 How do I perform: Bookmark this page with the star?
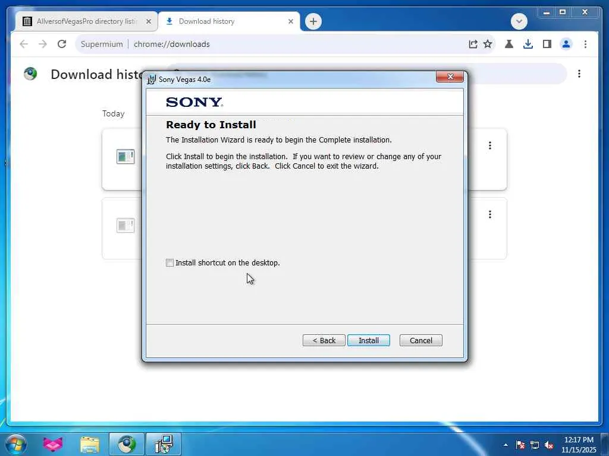tap(488, 44)
